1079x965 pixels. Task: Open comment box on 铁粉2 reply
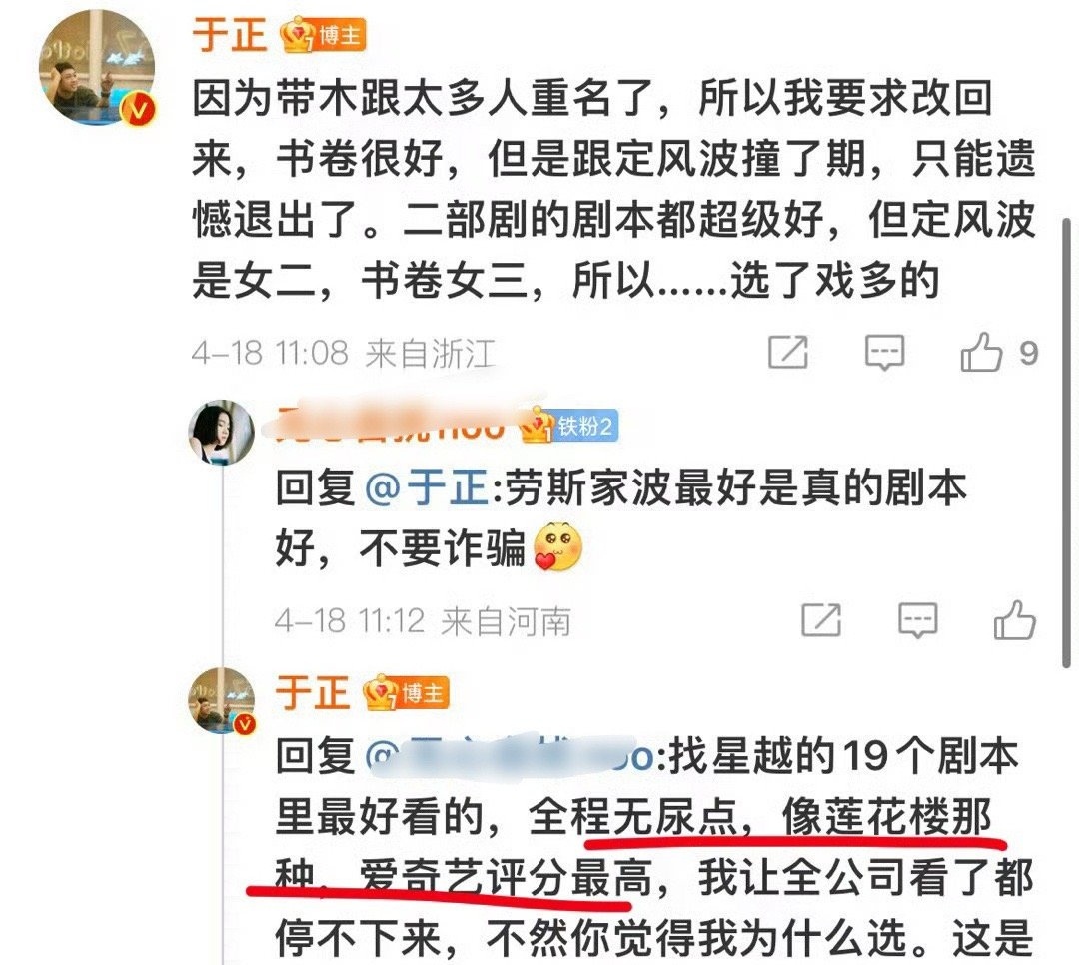pyautogui.click(x=918, y=620)
